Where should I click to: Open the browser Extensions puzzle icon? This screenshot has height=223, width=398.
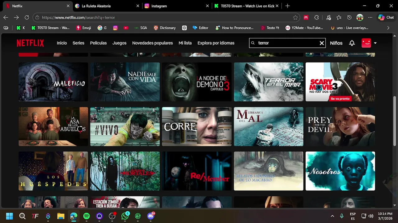tap(317, 18)
